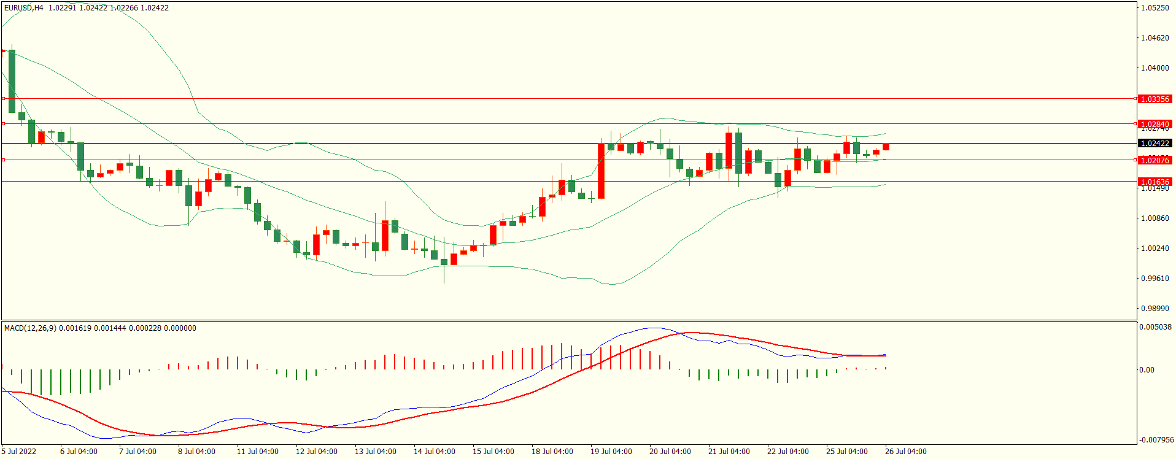Click the 13 Jul 04:00 time axis label
The height and width of the screenshot is (459, 1176).
[375, 452]
